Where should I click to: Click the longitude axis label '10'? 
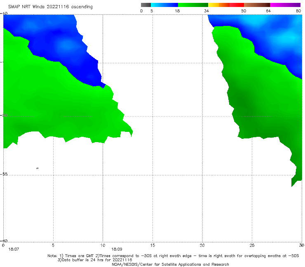pyautogui.click(x=103, y=245)
